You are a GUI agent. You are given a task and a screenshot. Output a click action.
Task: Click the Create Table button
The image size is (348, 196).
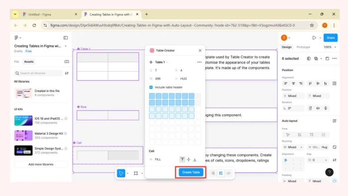[x=191, y=172]
